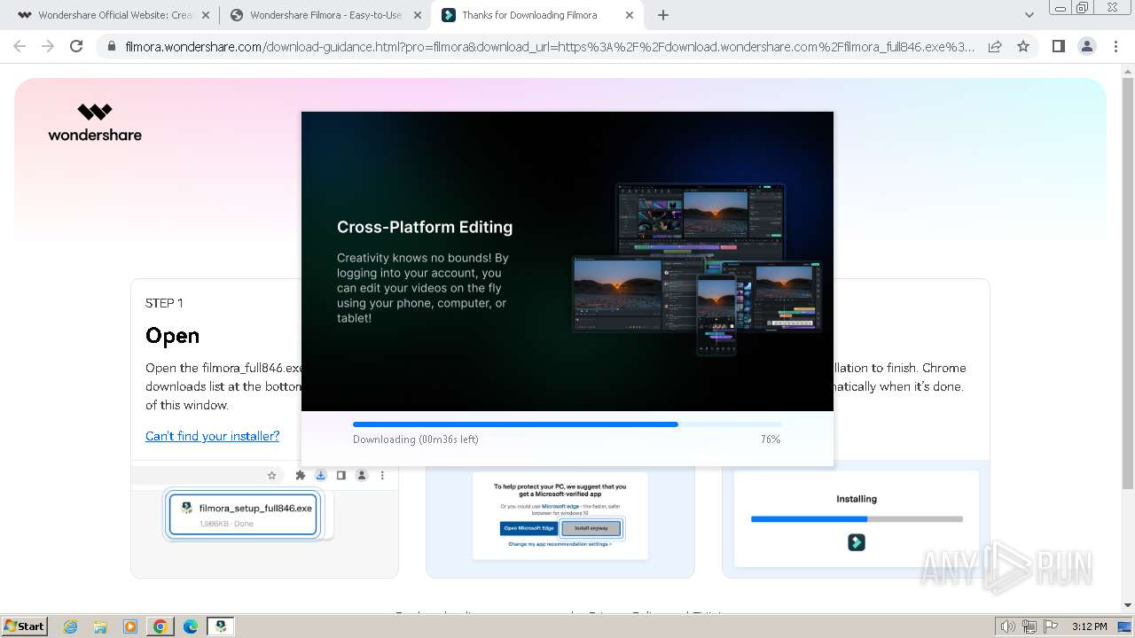Switch to Wondershare Official Website tab
This screenshot has height=638, width=1135.
tap(106, 15)
